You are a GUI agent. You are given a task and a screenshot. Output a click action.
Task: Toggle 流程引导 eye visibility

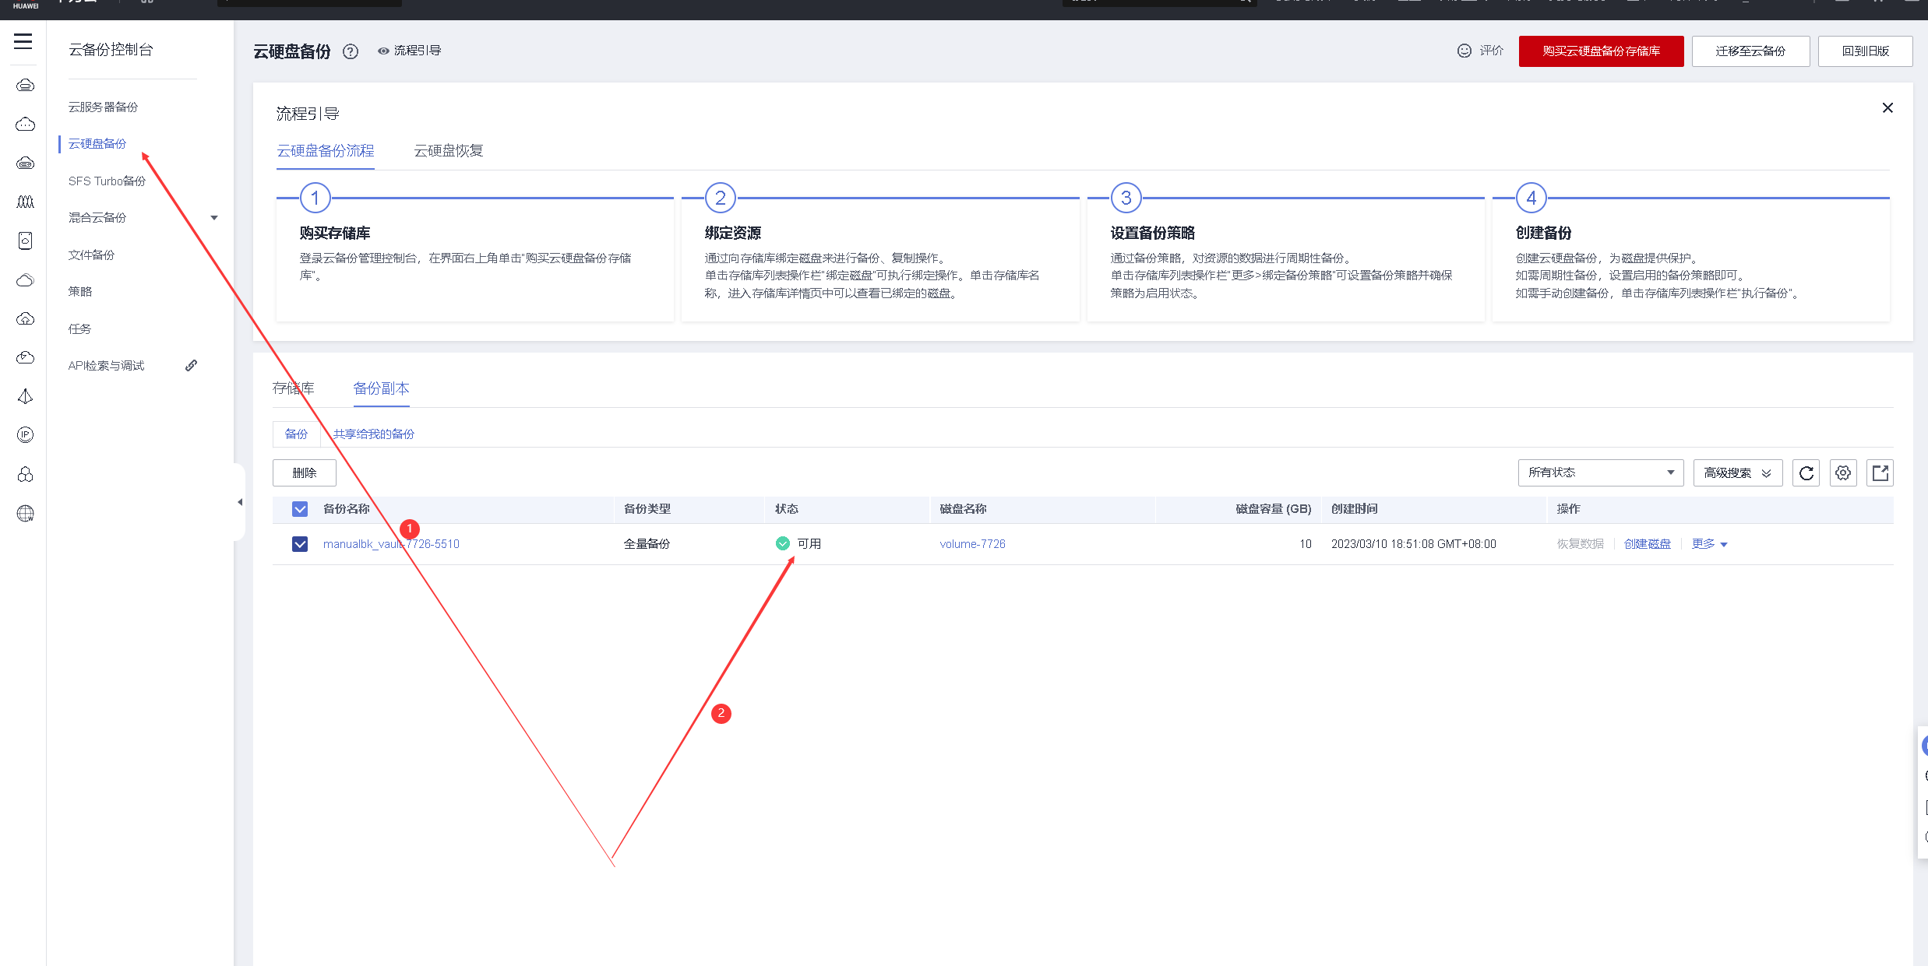(x=383, y=51)
